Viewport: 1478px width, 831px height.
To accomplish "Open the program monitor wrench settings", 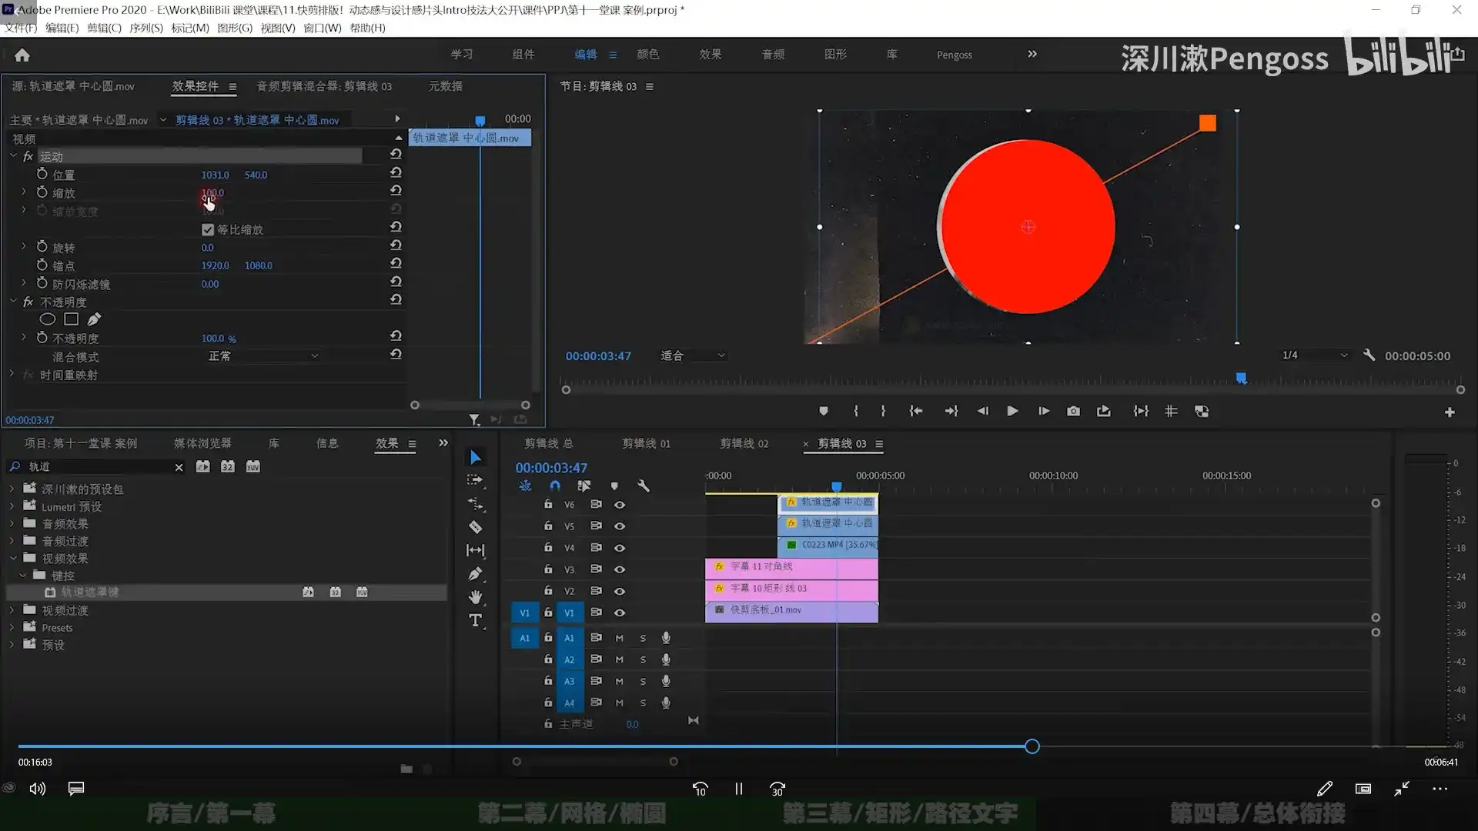I will click(x=1369, y=355).
